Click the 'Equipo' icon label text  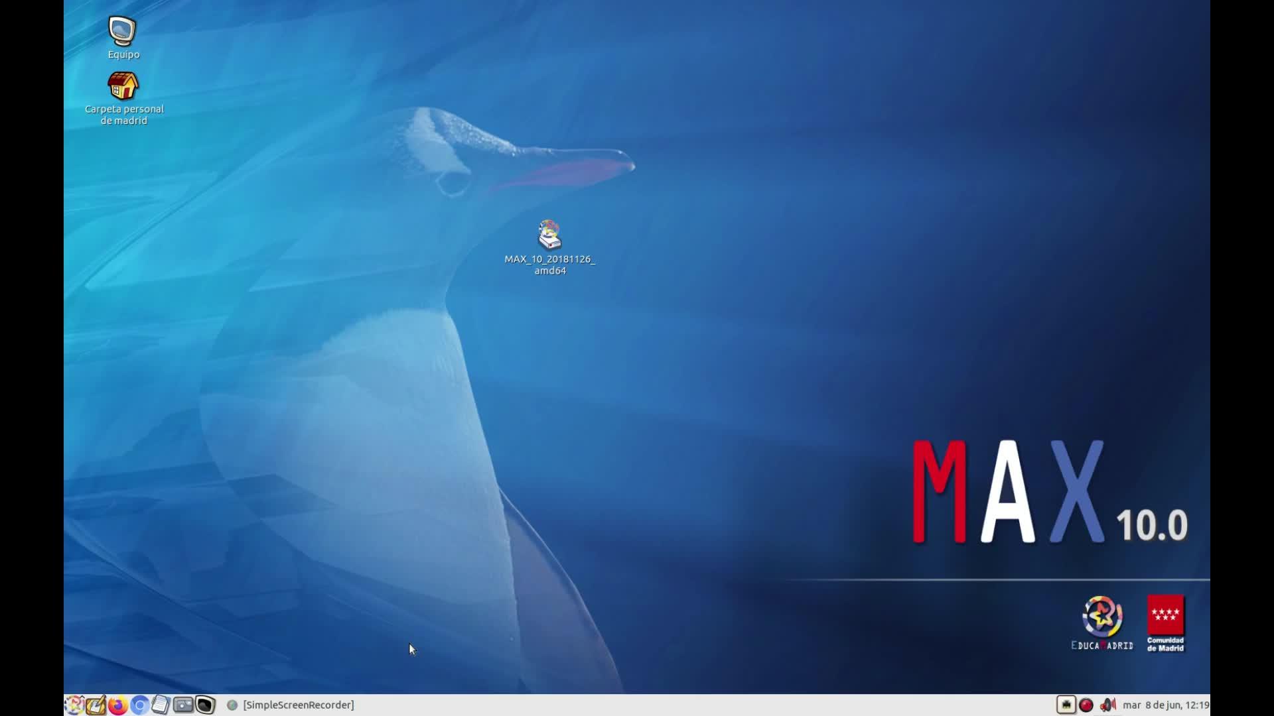[x=123, y=54]
